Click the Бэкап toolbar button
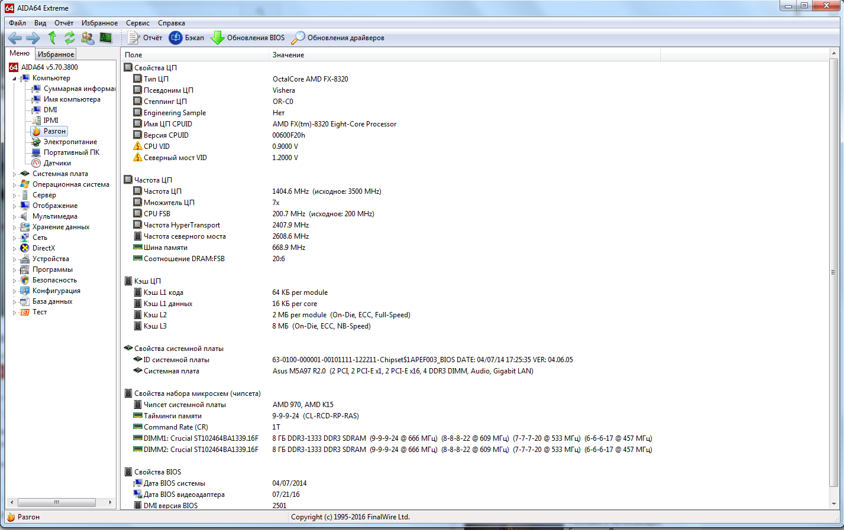Image resolution: width=844 pixels, height=530 pixels. [186, 38]
